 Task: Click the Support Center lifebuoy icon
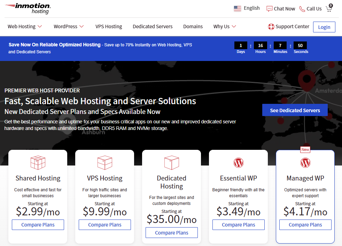pos(271,26)
